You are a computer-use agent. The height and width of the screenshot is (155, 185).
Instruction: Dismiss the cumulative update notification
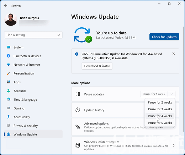tap(174, 54)
